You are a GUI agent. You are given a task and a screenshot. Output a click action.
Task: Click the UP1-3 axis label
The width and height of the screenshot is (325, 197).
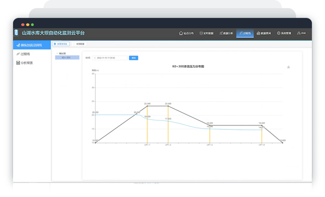(x=210, y=145)
